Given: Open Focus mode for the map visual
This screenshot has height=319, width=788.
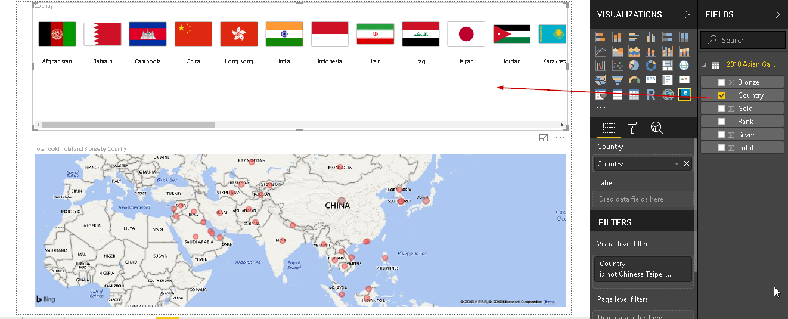Looking at the screenshot, I should [x=544, y=138].
